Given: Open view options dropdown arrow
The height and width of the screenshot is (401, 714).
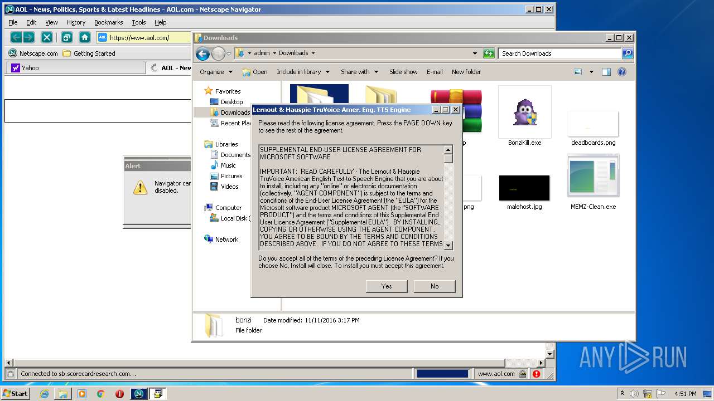Looking at the screenshot, I should click(591, 72).
